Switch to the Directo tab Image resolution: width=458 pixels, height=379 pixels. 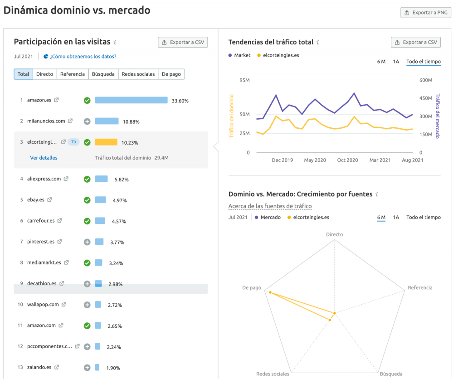(45, 74)
